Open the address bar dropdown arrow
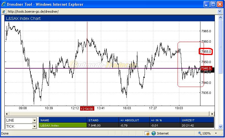This screenshot has width=225, height=138. point(220,11)
